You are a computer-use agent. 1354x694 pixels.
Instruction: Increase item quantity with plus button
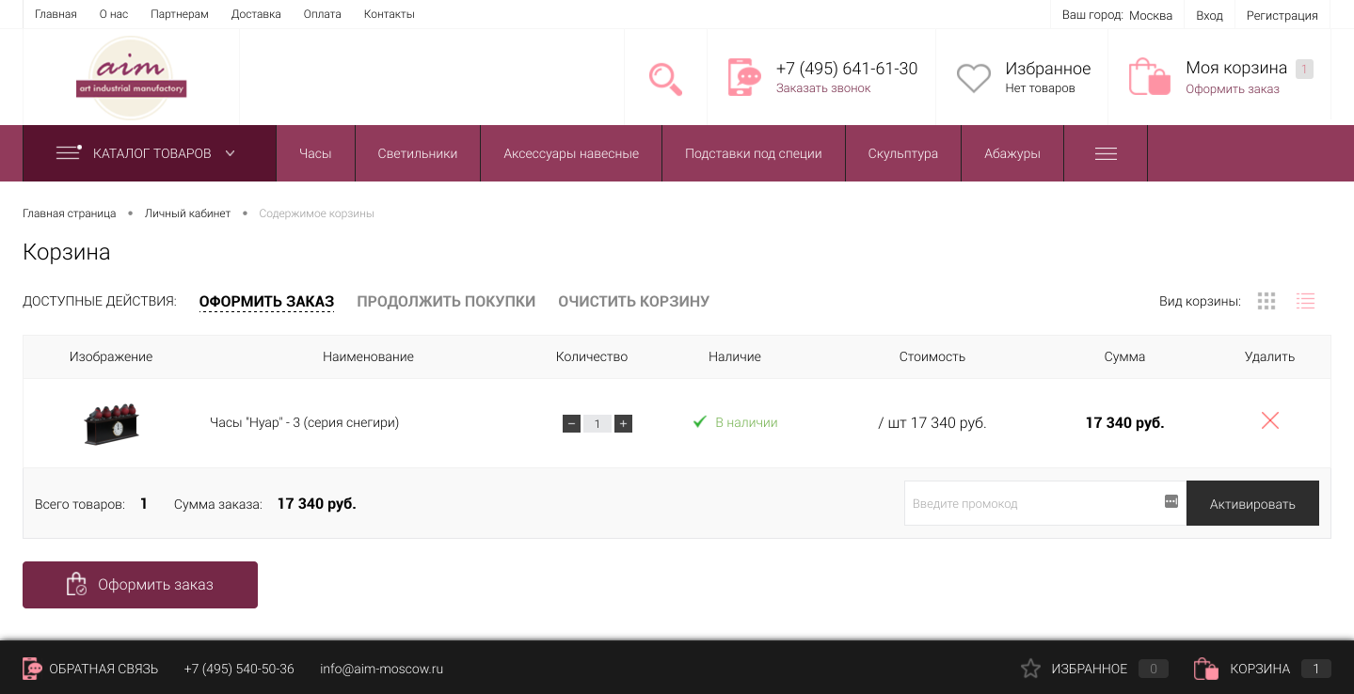pyautogui.click(x=623, y=423)
